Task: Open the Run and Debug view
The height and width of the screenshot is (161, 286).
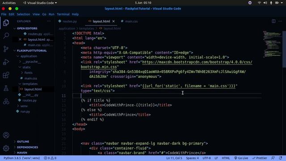Action: tap(6, 62)
